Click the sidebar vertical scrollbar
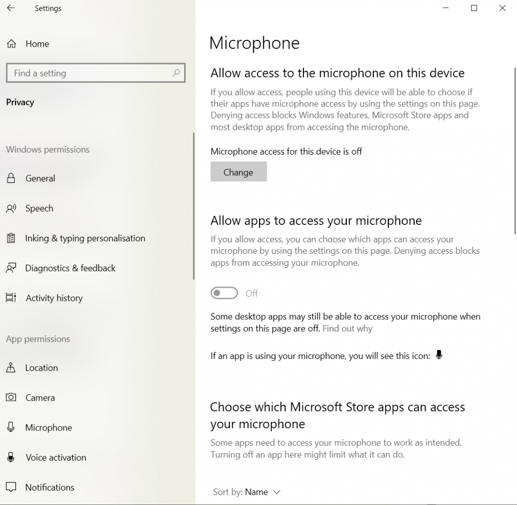The image size is (517, 505). [194, 206]
